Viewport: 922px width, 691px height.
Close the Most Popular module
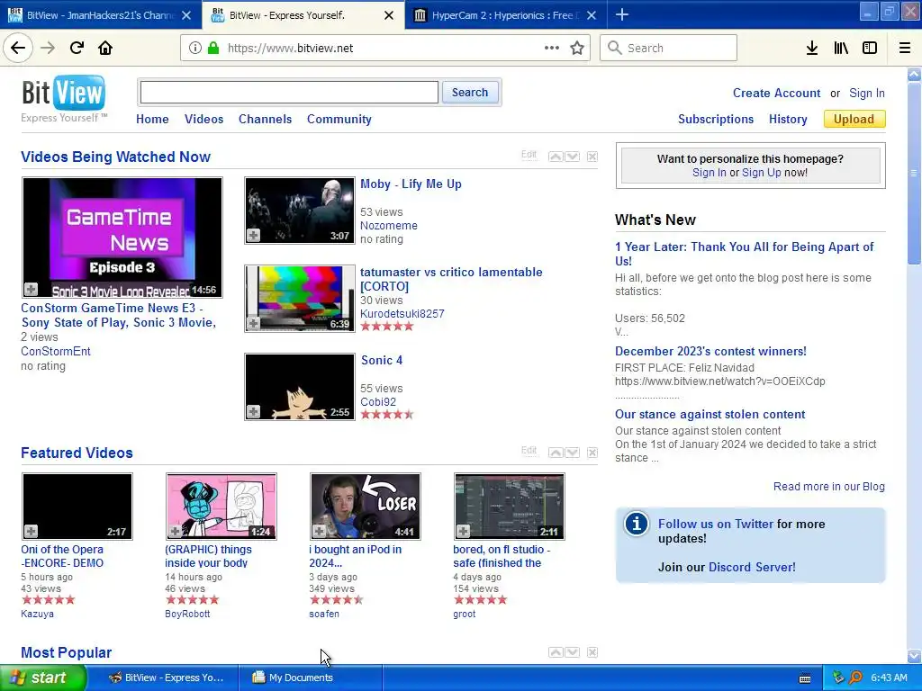pos(592,652)
